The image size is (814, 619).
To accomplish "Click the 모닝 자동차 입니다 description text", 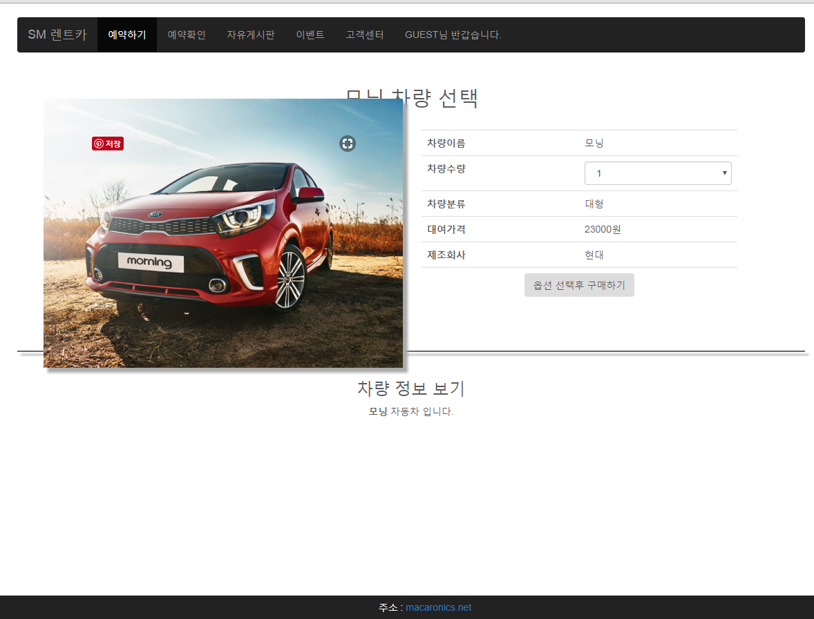I will (411, 411).
